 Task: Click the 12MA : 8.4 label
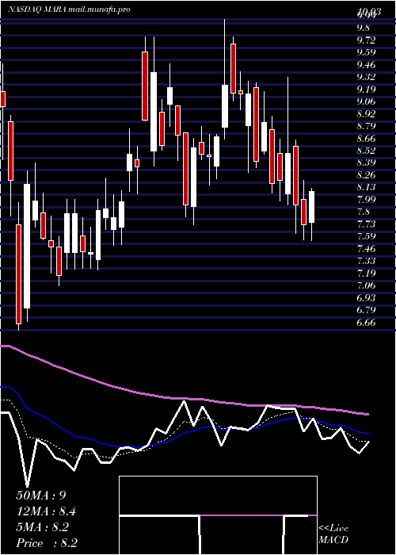point(46,511)
